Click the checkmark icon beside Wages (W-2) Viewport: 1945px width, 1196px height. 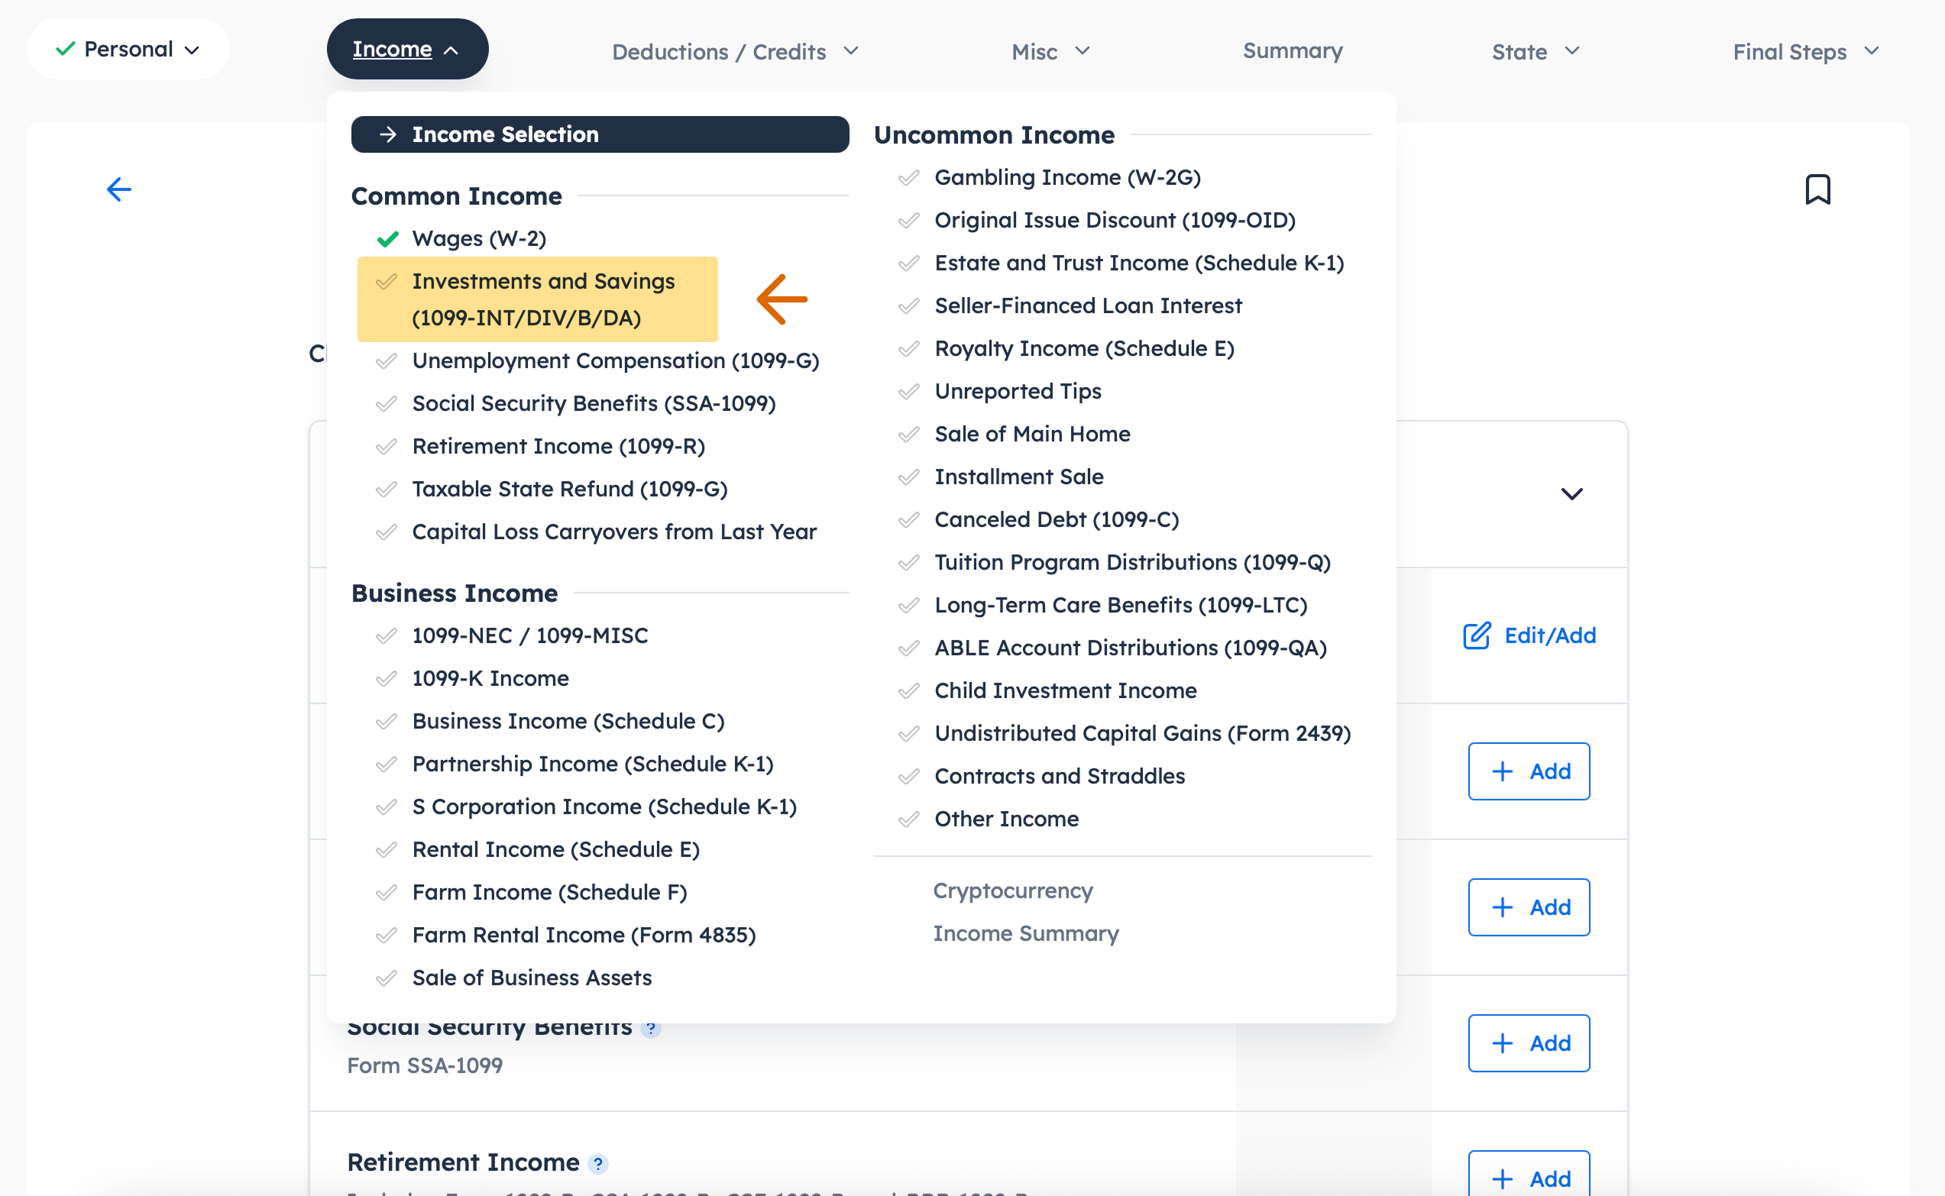[388, 238]
